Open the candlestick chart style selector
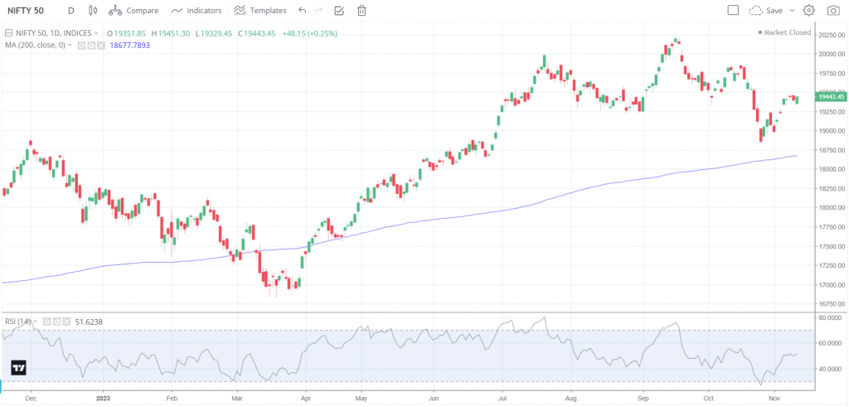 pyautogui.click(x=93, y=10)
